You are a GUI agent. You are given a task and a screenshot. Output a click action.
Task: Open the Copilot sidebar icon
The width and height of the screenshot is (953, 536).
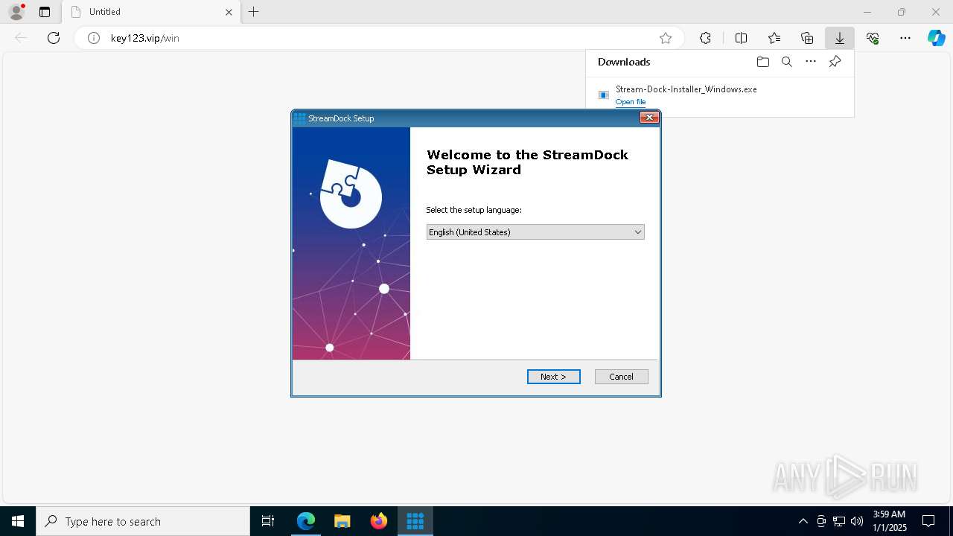point(936,38)
